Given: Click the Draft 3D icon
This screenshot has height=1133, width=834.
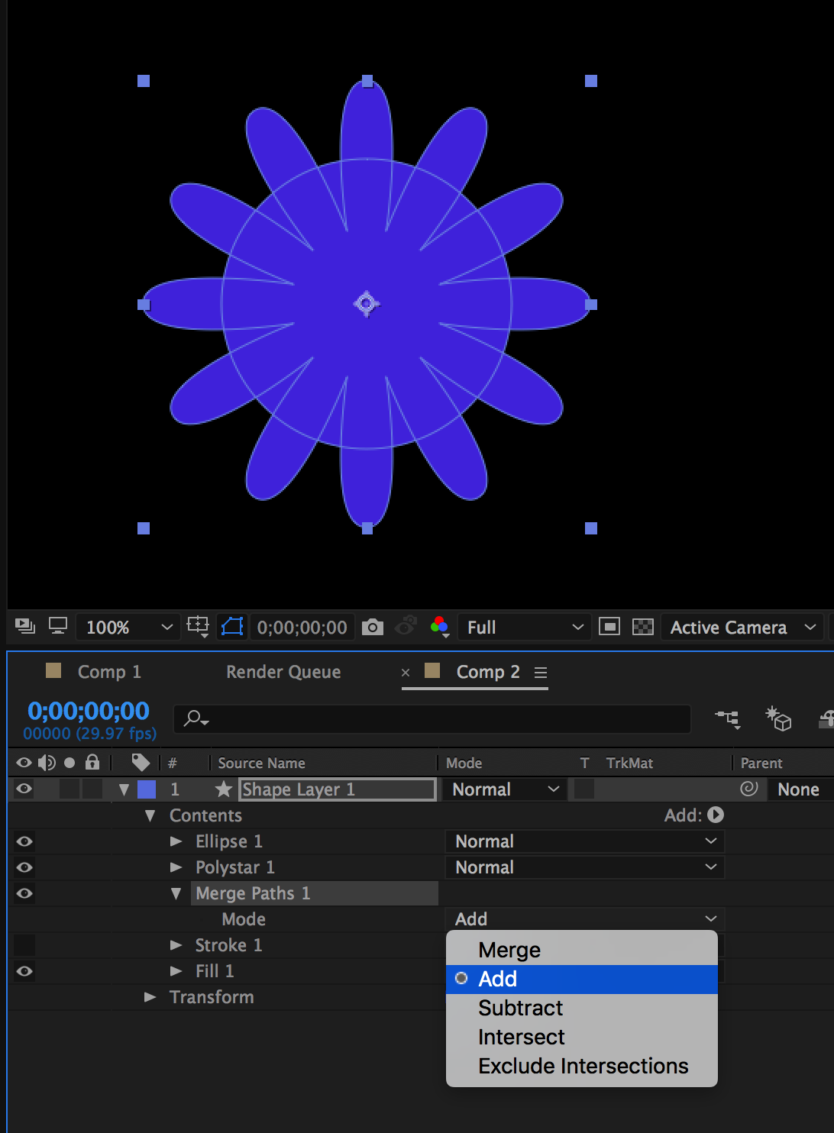Looking at the screenshot, I should coord(778,718).
